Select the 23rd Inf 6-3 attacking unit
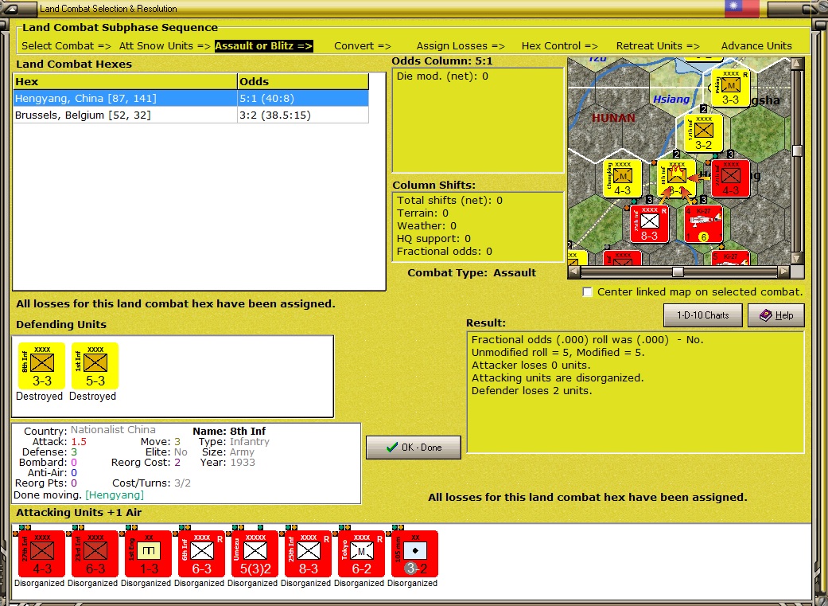Viewport: 828px width, 606px height. click(95, 553)
